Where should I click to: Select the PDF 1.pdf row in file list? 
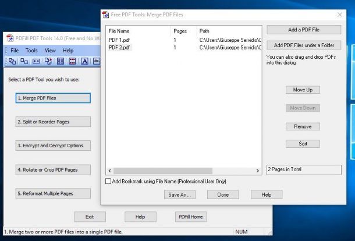pos(184,40)
